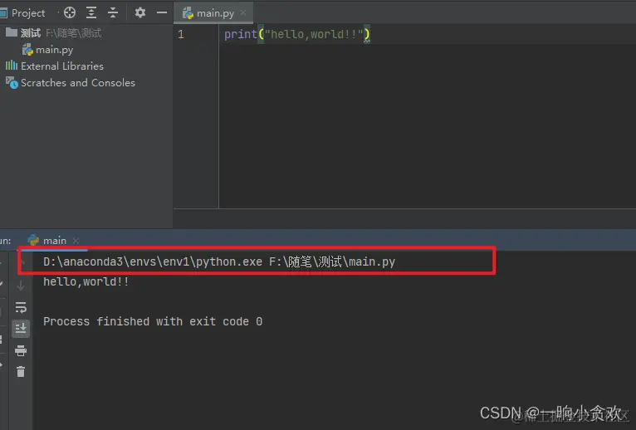Click the locate/select opened file icon
Image resolution: width=636 pixels, height=430 pixels.
coord(70,13)
